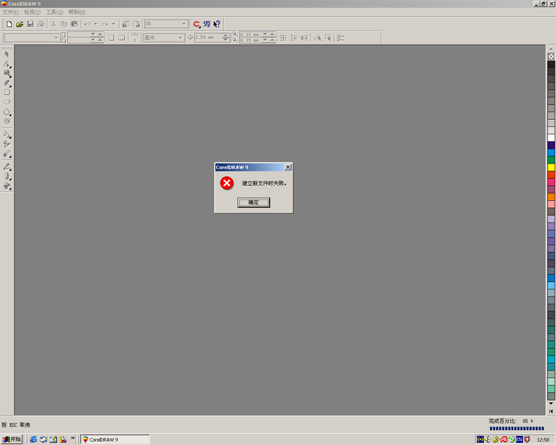Expand the Redo history dropdown arrow

113,24
